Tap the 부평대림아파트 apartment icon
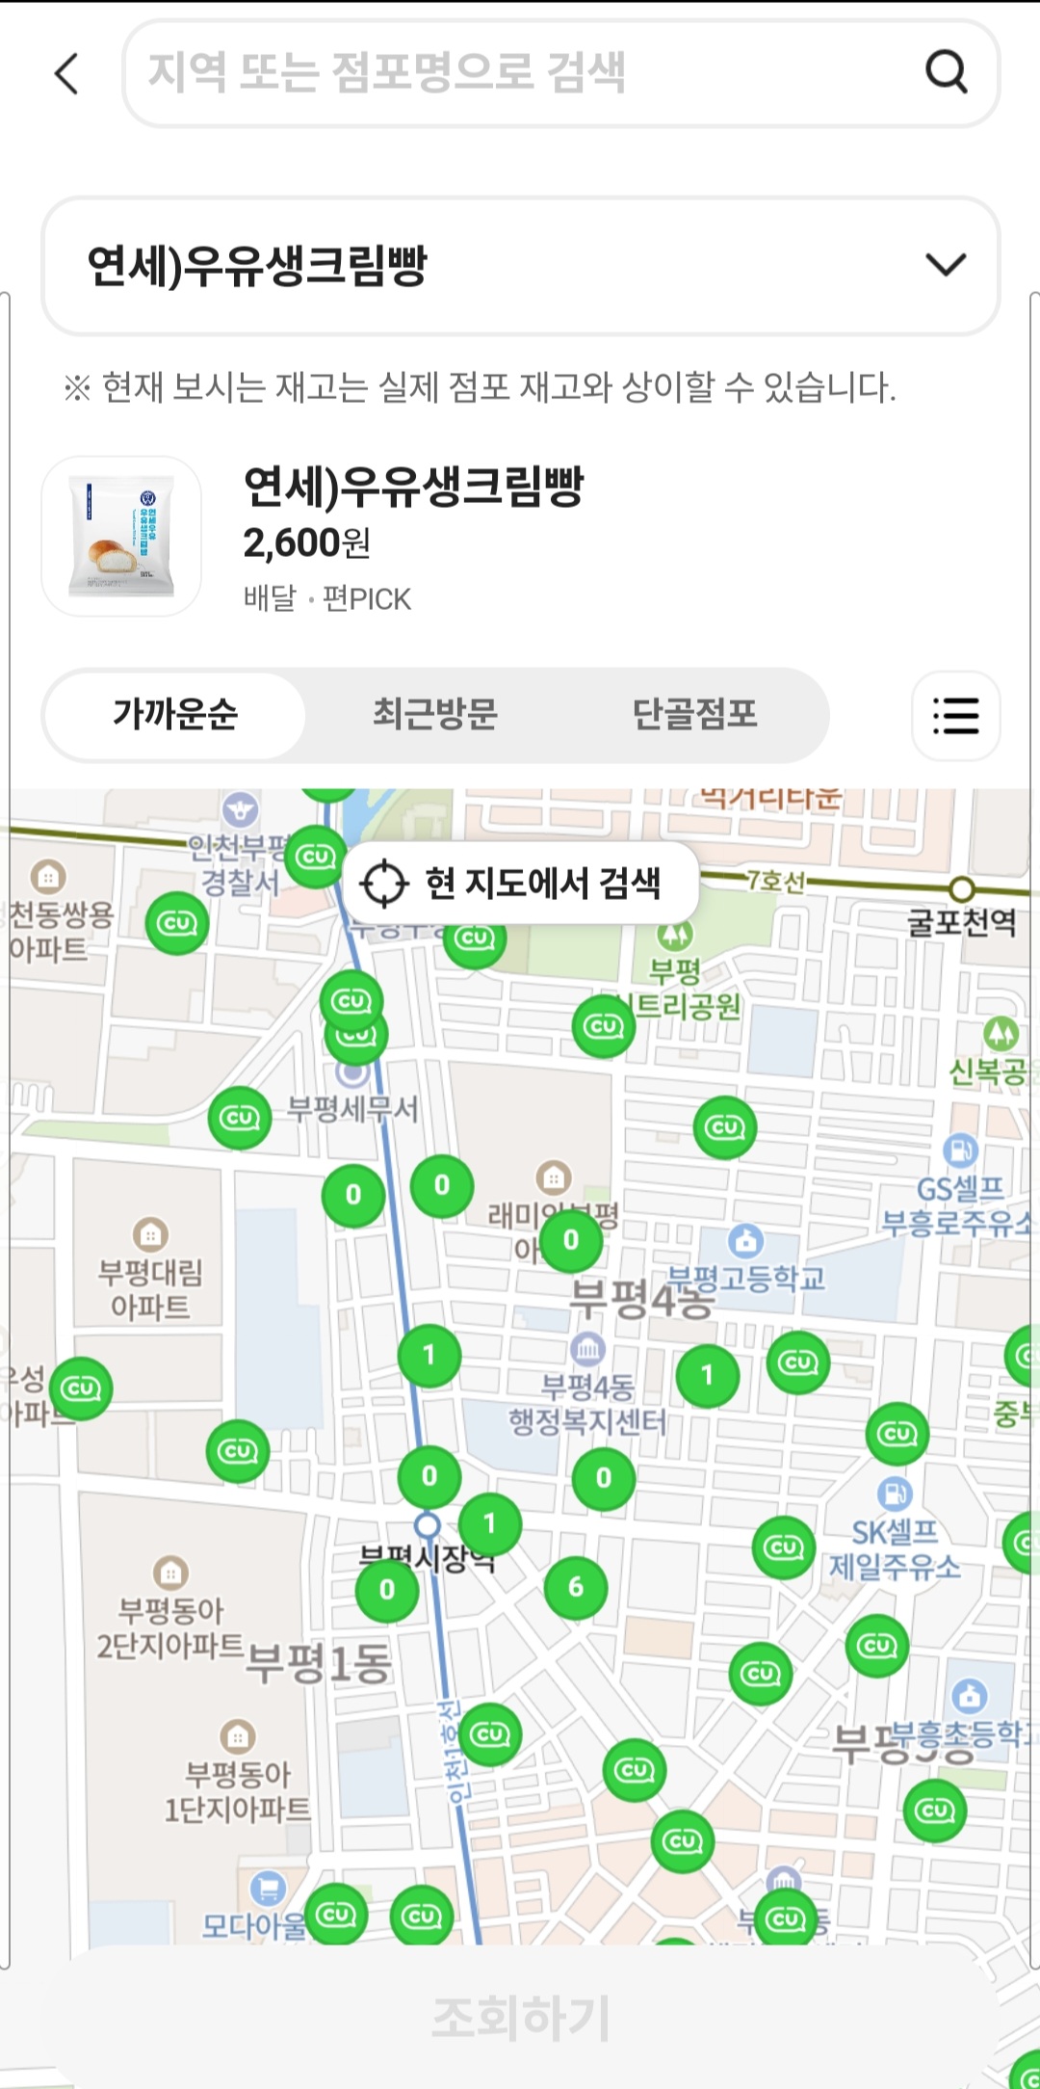This screenshot has height=2089, width=1040. click(x=150, y=1234)
